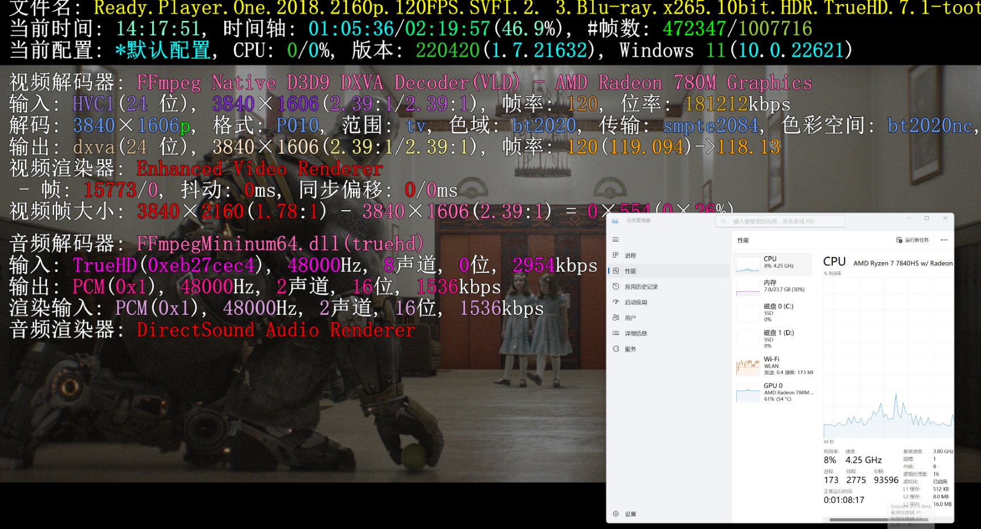
Task: Click "FFmpeg Native D3D9 DXVA Decoder(VLD)" in overlay
Action: coord(329,83)
